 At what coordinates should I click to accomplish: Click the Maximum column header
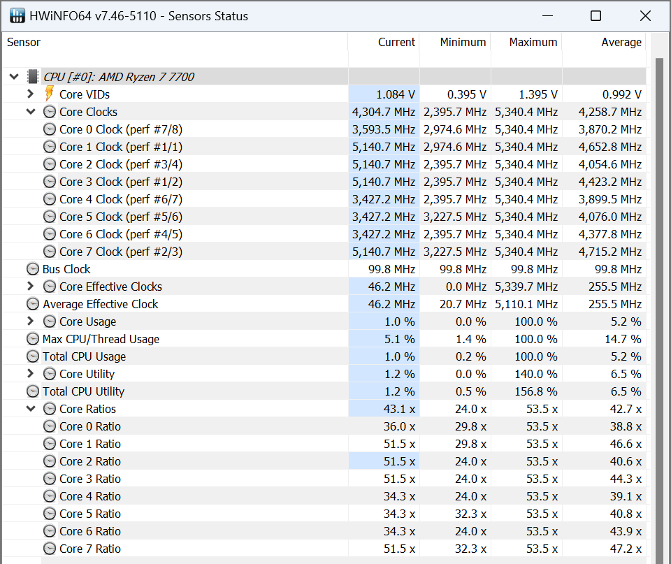(x=526, y=43)
